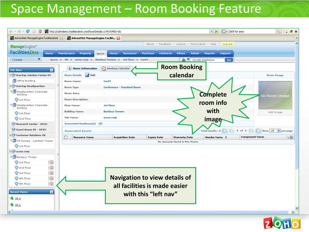Click the Acquisition Date column header
The width and height of the screenshot is (309, 232).
pyautogui.click(x=124, y=137)
